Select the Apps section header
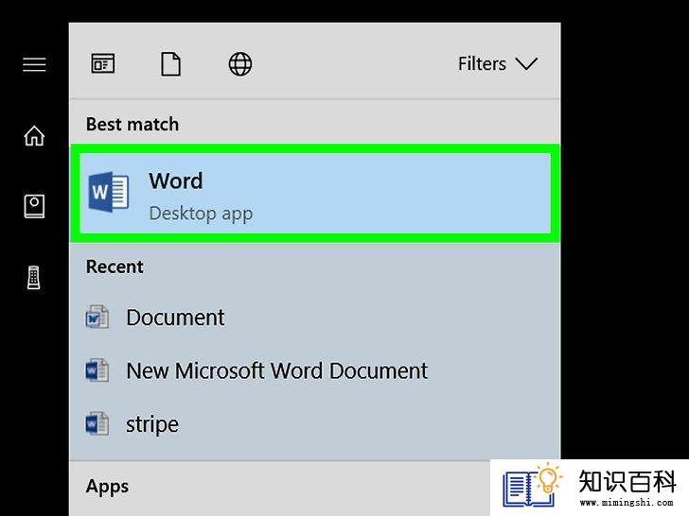 pos(107,487)
